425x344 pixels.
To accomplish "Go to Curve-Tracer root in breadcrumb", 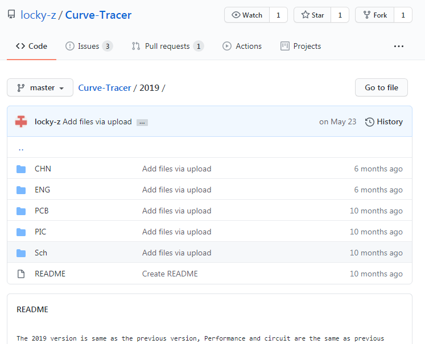I will (x=105, y=87).
